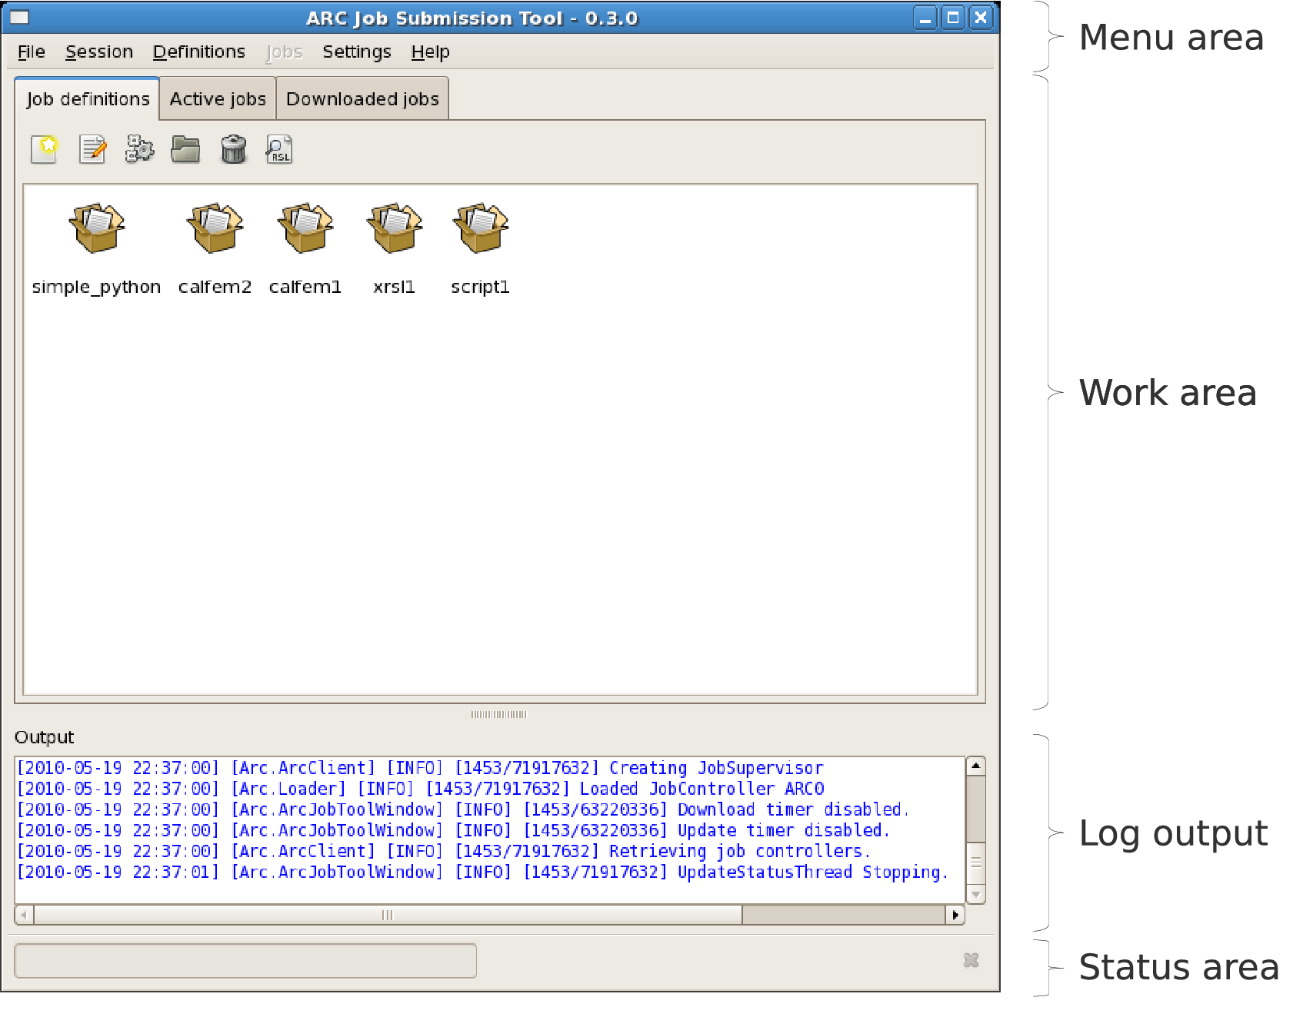This screenshot has width=1313, height=1017.
Task: Click the 'Retrieving job controllers.' log line
Action: [x=444, y=851]
